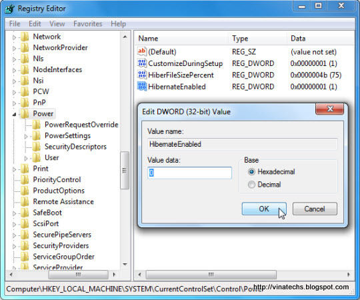Expand the Print key
360x300 pixels.
(x=14, y=169)
